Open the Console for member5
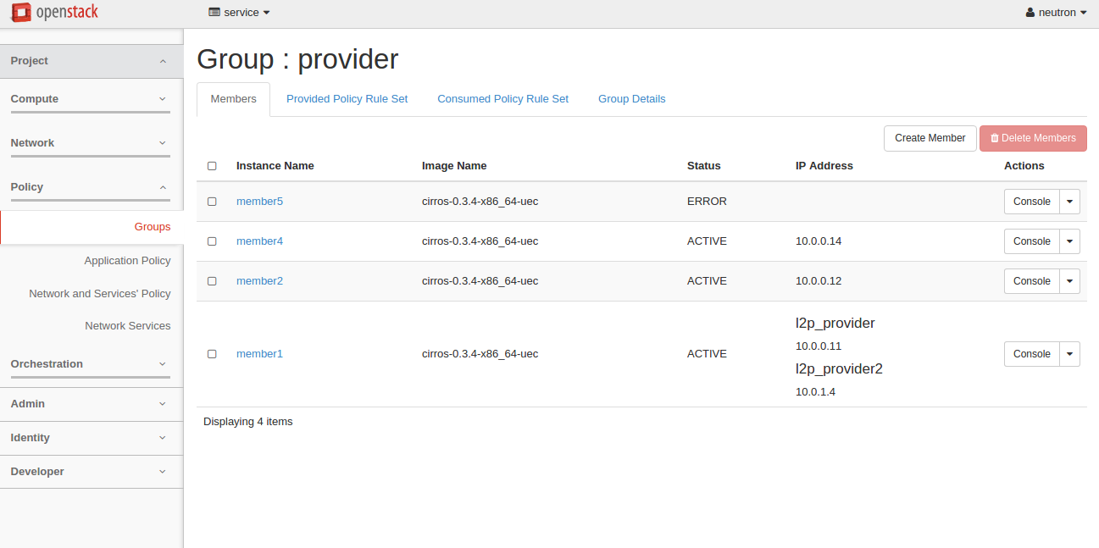Image resolution: width=1099 pixels, height=548 pixels. pos(1031,202)
